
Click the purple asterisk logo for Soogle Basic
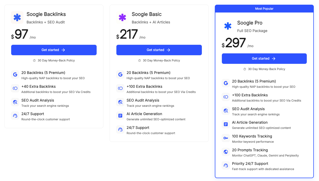(122, 17)
